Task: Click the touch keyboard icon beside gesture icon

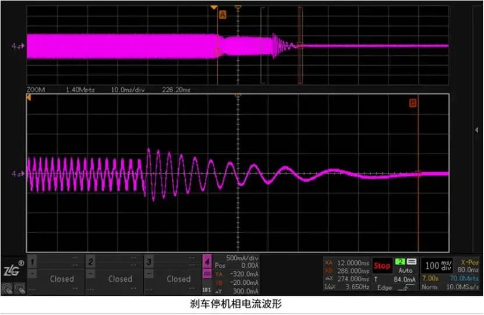Action: pos(20,289)
